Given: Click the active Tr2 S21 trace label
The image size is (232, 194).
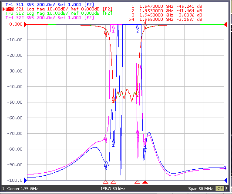Looking at the screenshot, I should coord(59,9).
